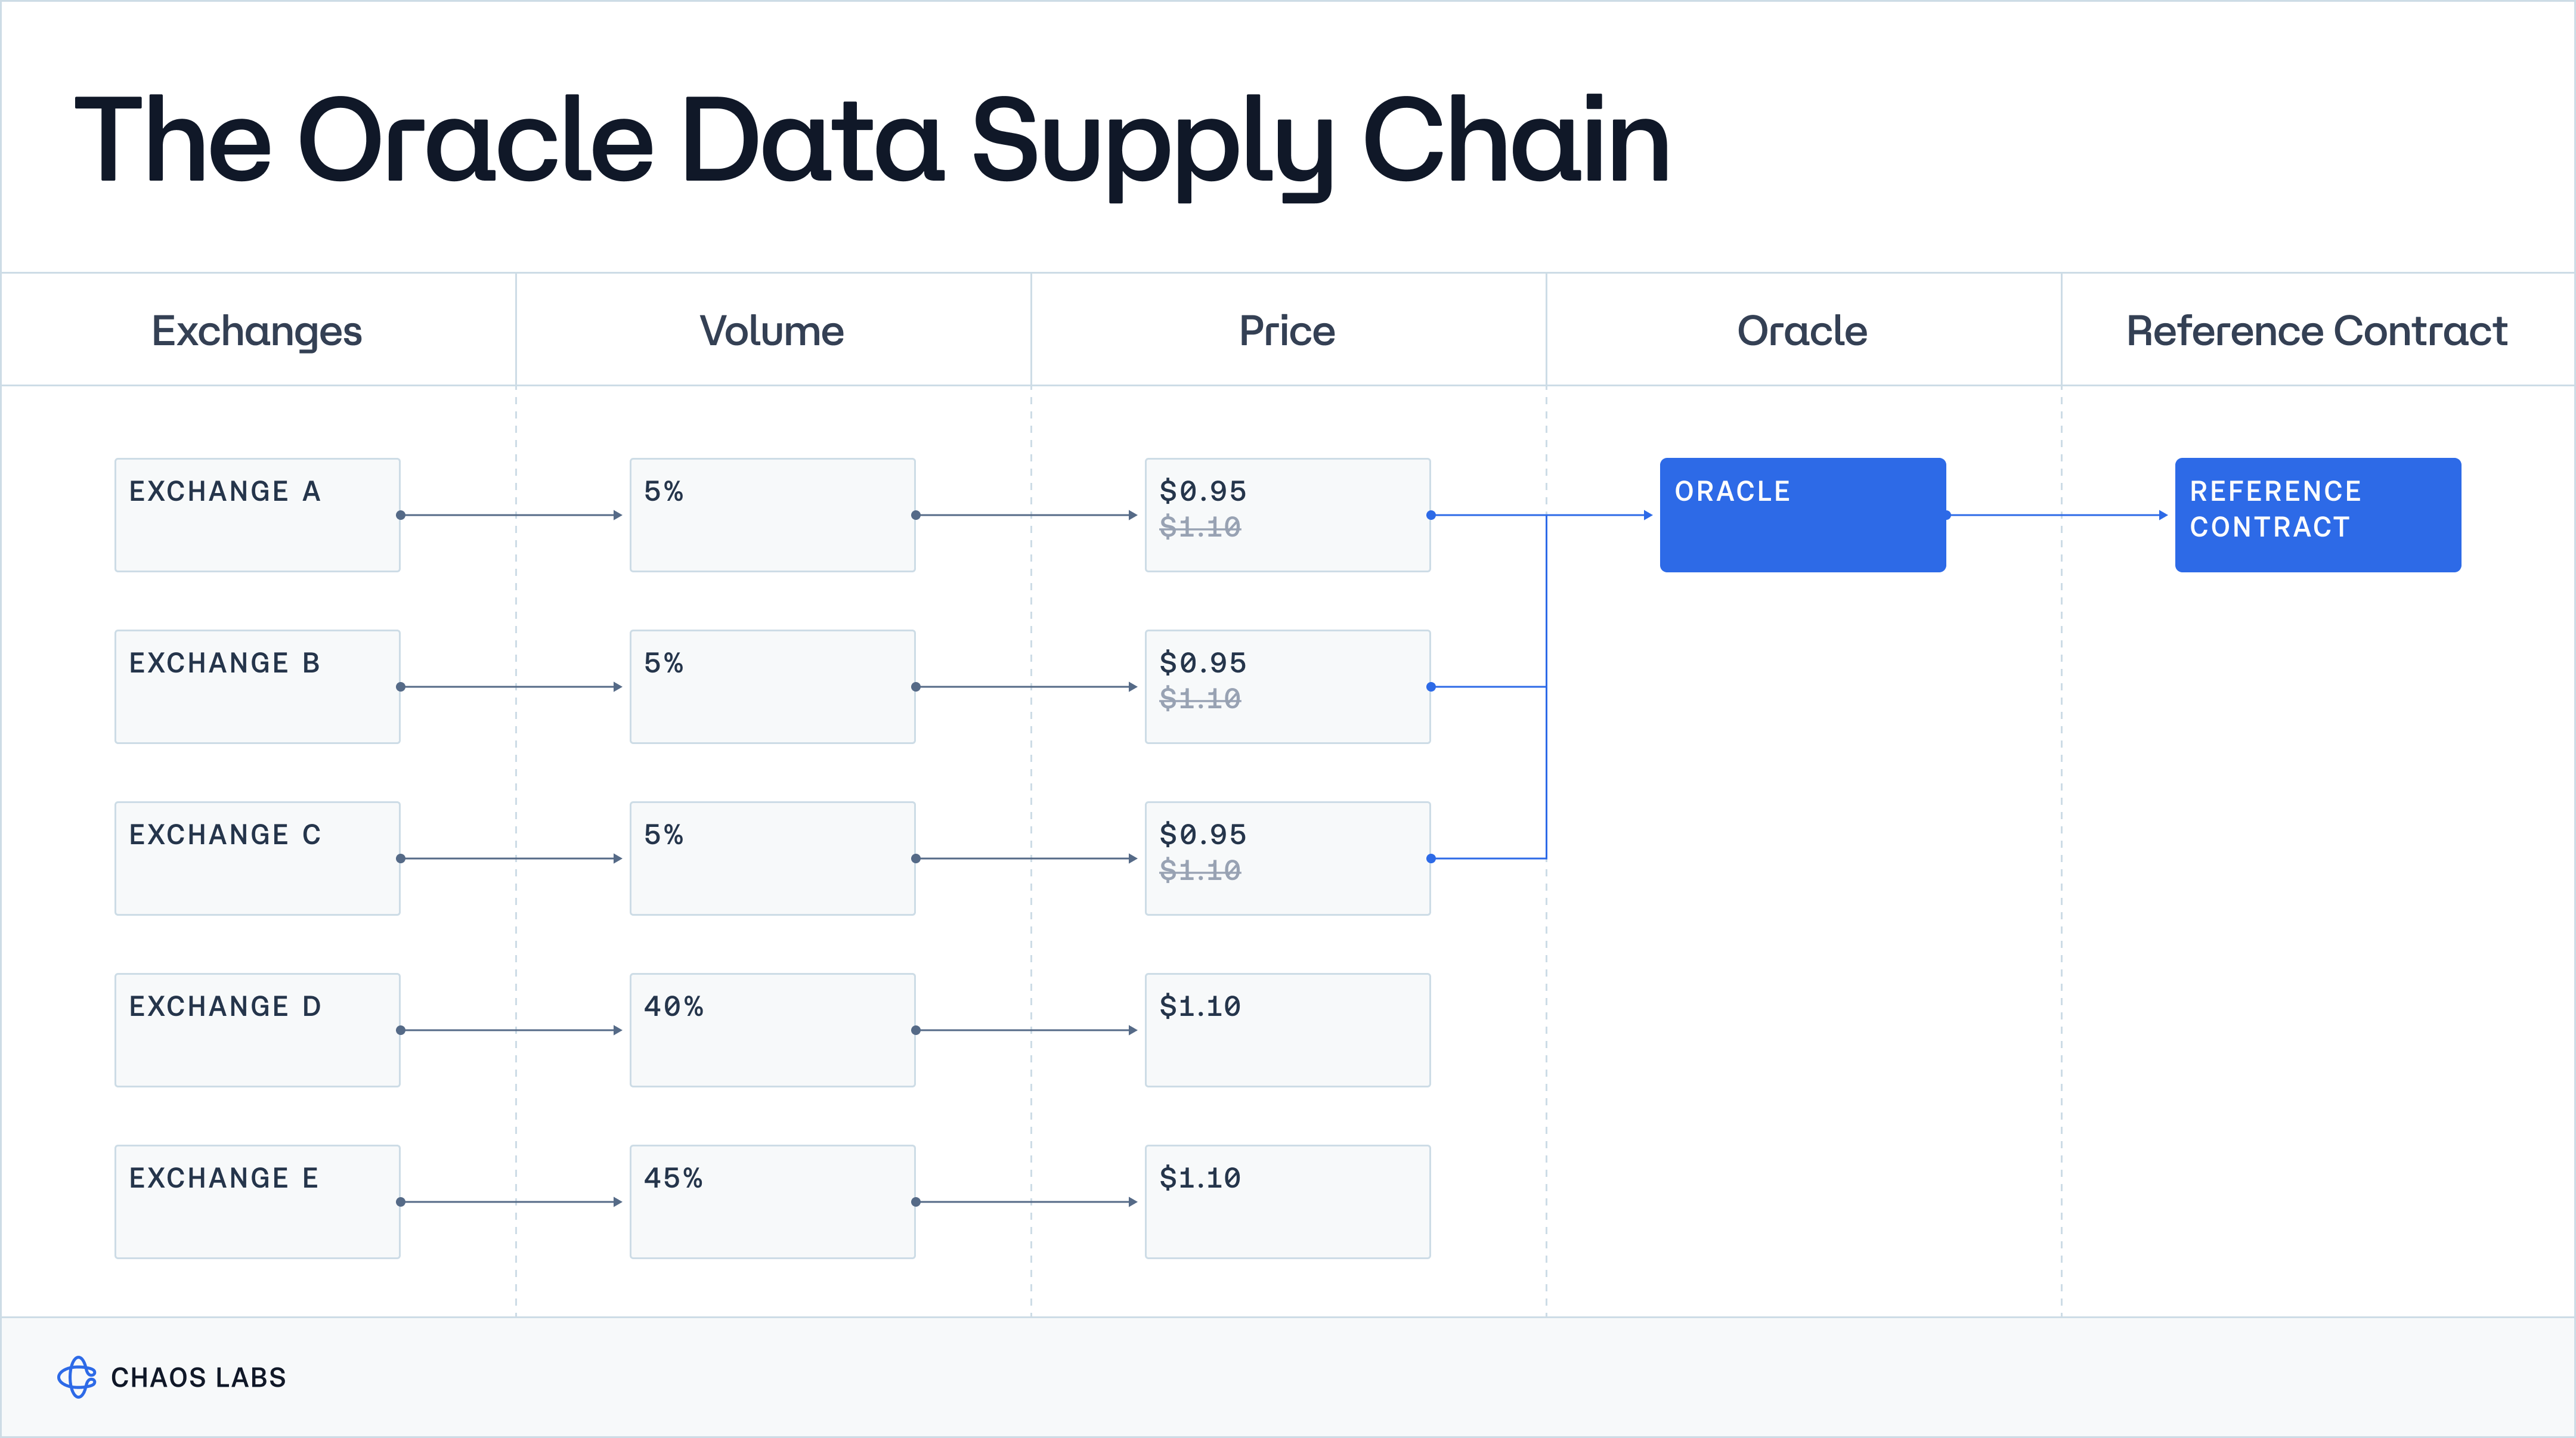
Task: Select the Exchange E box
Action: point(257,1201)
